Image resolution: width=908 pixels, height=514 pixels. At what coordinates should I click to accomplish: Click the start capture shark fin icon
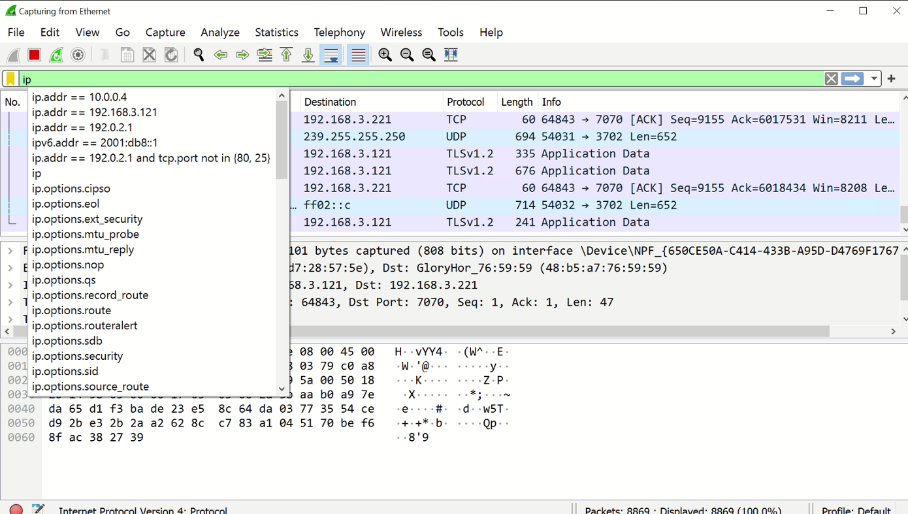pos(13,55)
